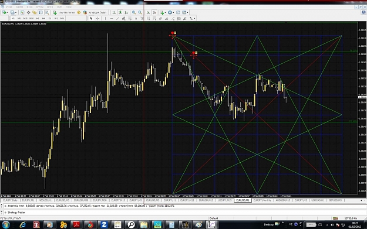Draw a horizontal line
The image size is (367, 229).
[112, 18]
